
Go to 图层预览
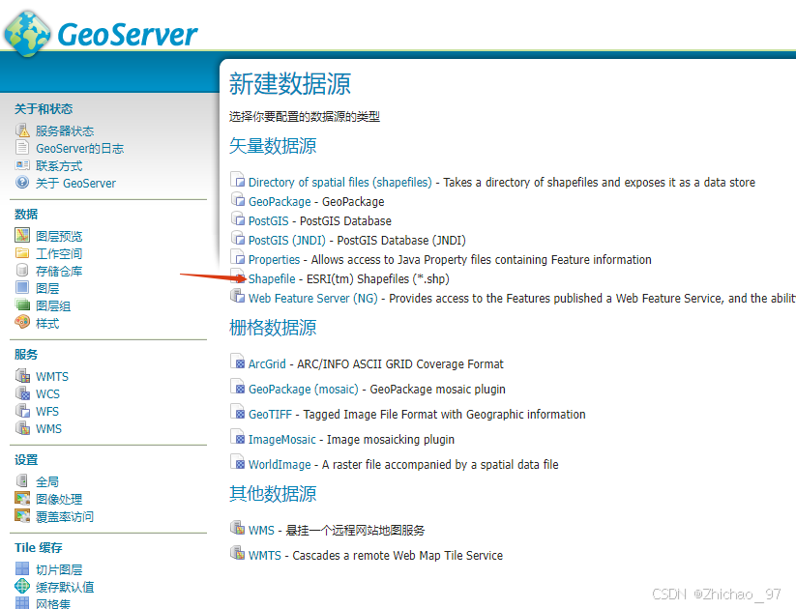[59, 236]
